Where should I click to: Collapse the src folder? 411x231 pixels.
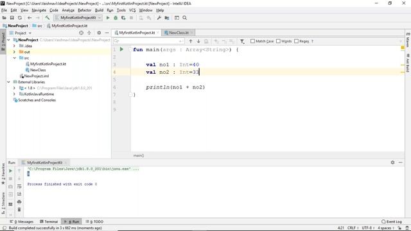tap(14, 58)
